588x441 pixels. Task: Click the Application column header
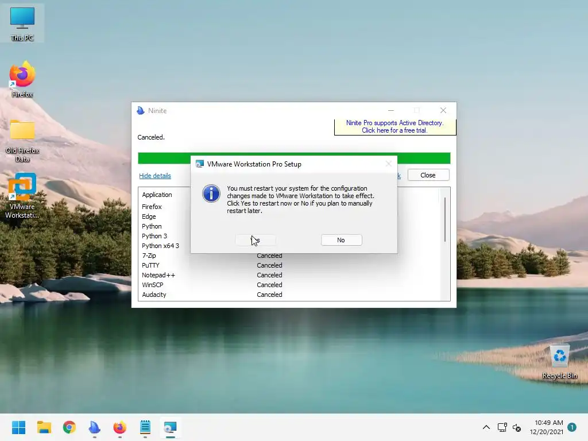157,195
